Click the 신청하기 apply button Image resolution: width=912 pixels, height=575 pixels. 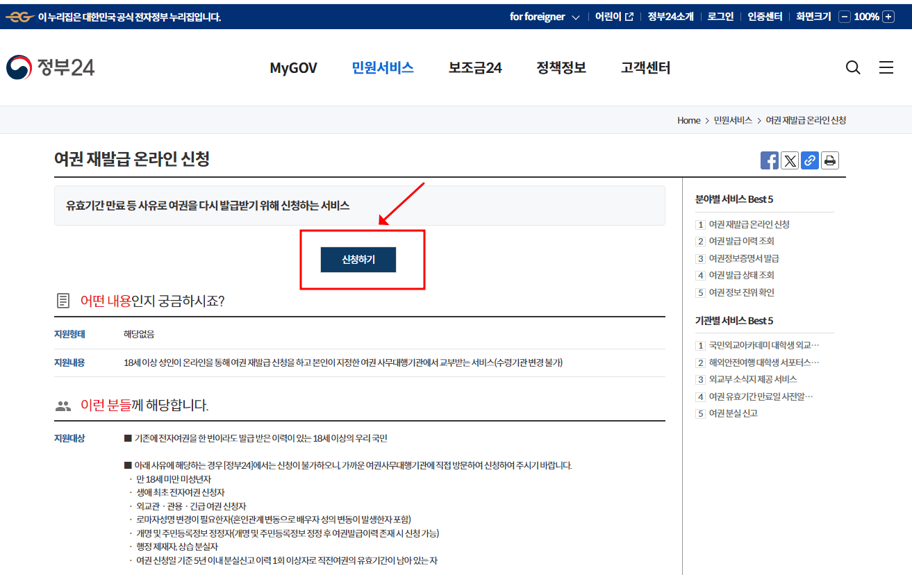tap(358, 259)
